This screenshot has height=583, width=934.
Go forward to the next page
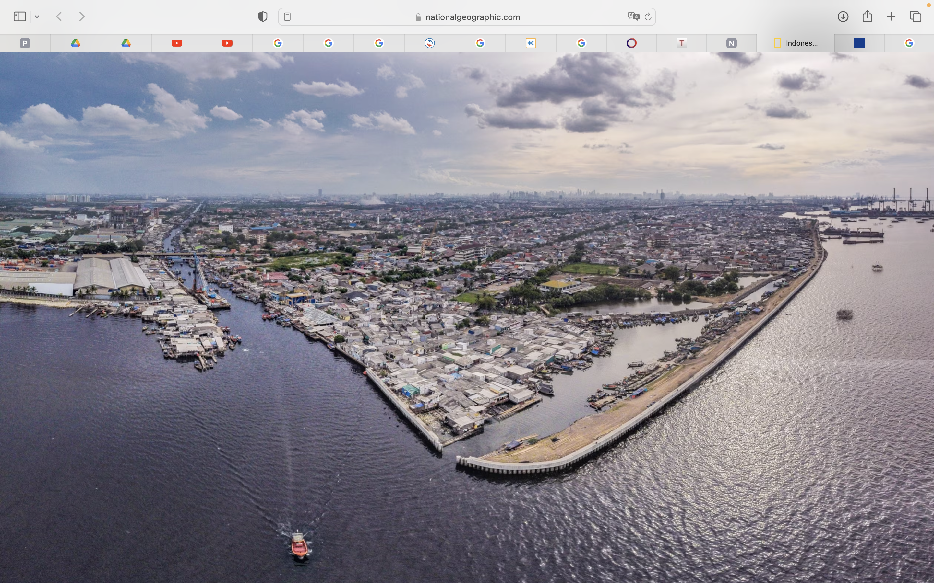coord(82,17)
